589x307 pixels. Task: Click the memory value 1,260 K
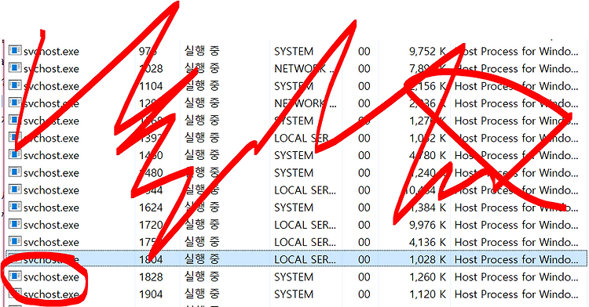coord(427,277)
